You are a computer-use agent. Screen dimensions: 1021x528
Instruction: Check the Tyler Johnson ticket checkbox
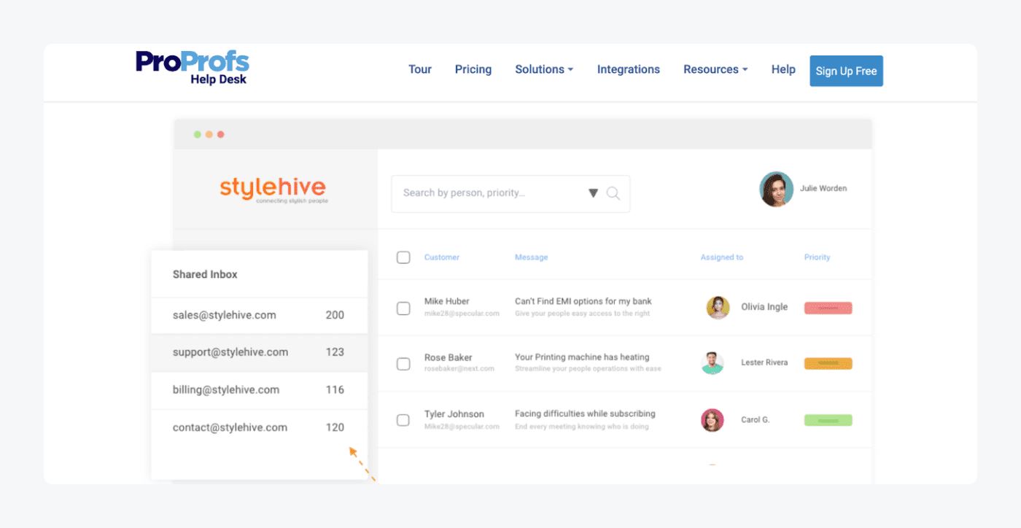pyautogui.click(x=403, y=420)
